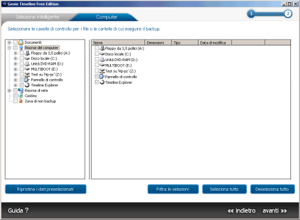Click Filtra le selezioni button
Image resolution: width=300 pixels, height=220 pixels.
[x=173, y=189]
